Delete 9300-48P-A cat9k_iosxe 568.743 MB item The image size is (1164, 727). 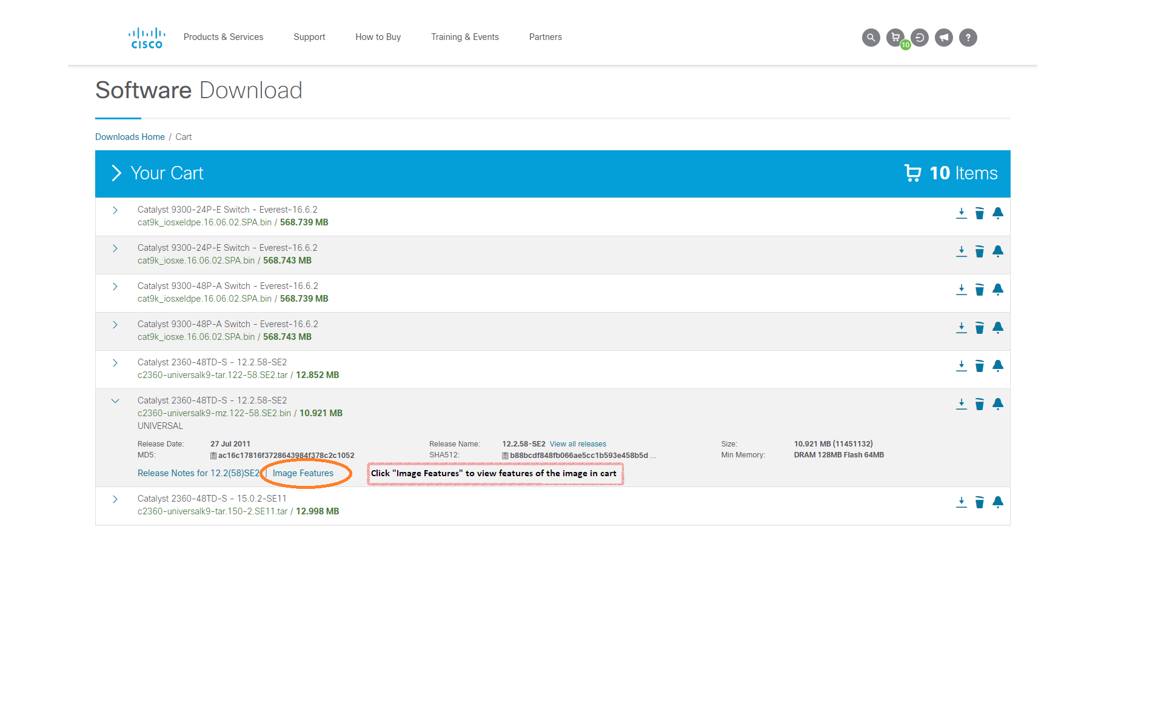click(980, 328)
